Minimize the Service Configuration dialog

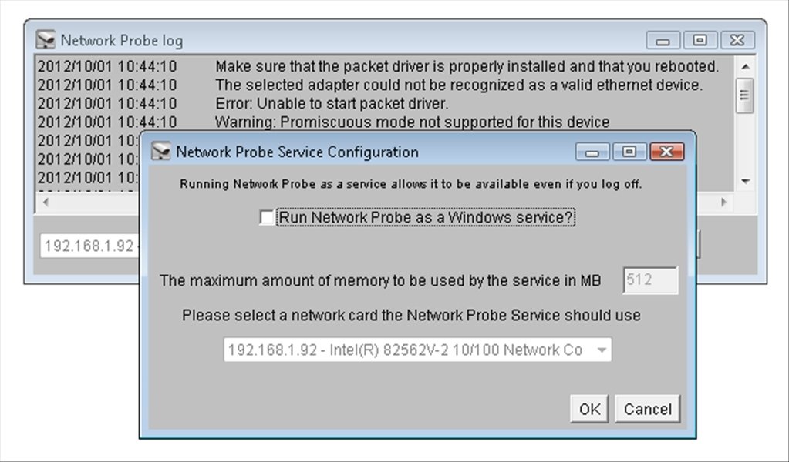click(592, 152)
